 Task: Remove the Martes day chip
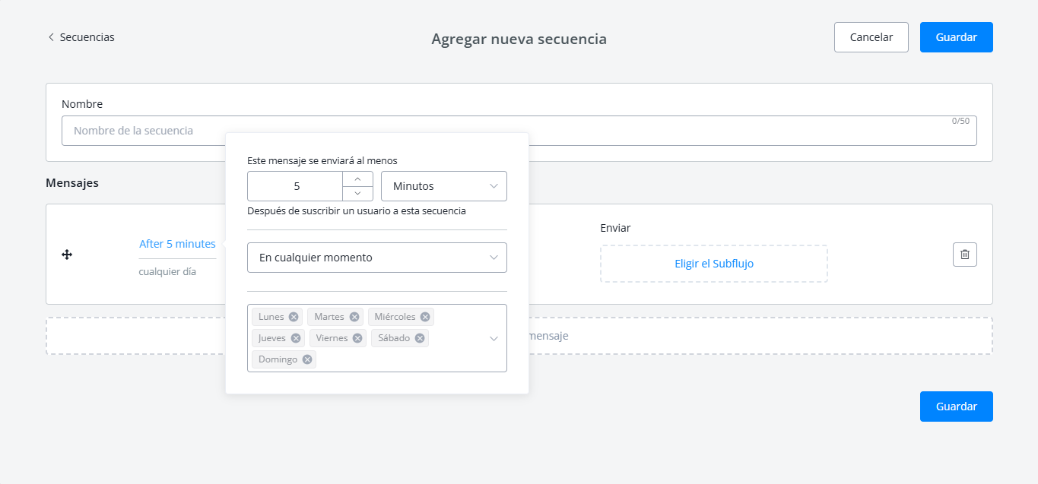pyautogui.click(x=354, y=316)
